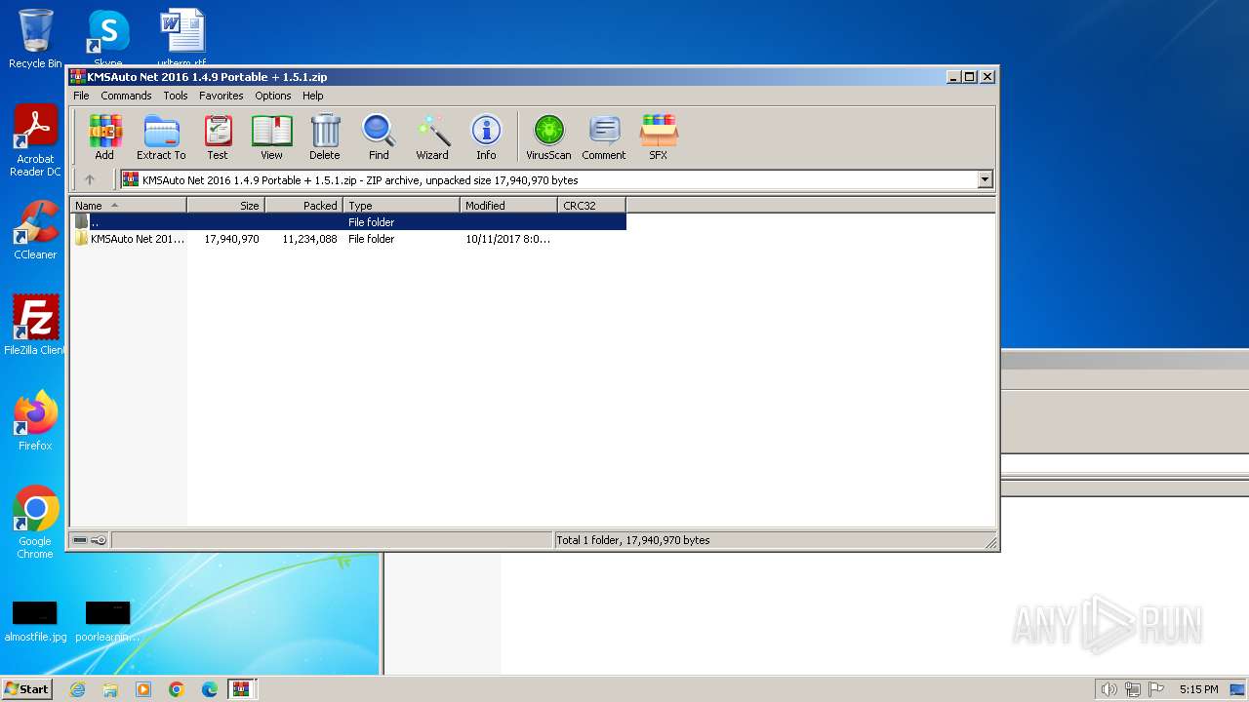Open the Commands menu

[x=126, y=96]
